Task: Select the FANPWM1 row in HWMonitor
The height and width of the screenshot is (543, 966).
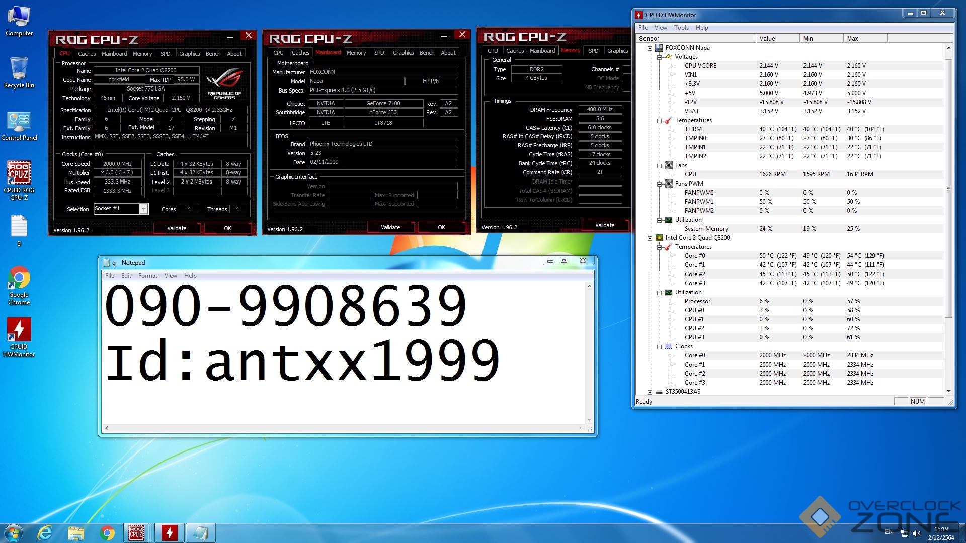Action: (790, 202)
